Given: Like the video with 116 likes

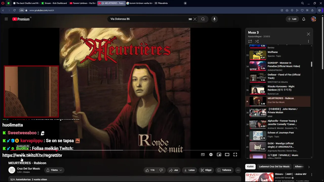Looking at the screenshot, I should click(150, 170).
